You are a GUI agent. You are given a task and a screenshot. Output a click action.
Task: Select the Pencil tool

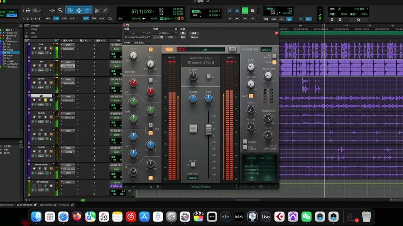point(105,10)
